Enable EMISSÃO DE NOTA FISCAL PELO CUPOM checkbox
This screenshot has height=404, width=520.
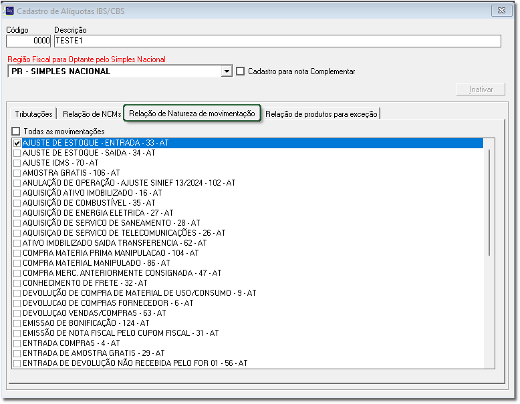pyautogui.click(x=17, y=333)
